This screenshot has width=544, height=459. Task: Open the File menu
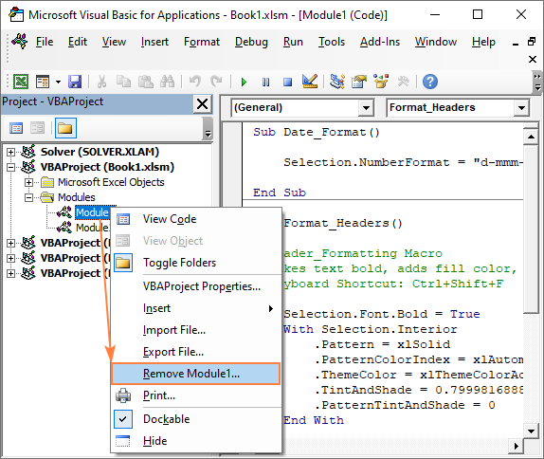45,42
